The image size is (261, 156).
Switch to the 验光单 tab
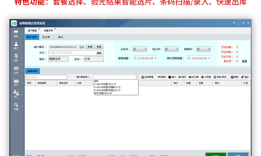(x=46, y=37)
